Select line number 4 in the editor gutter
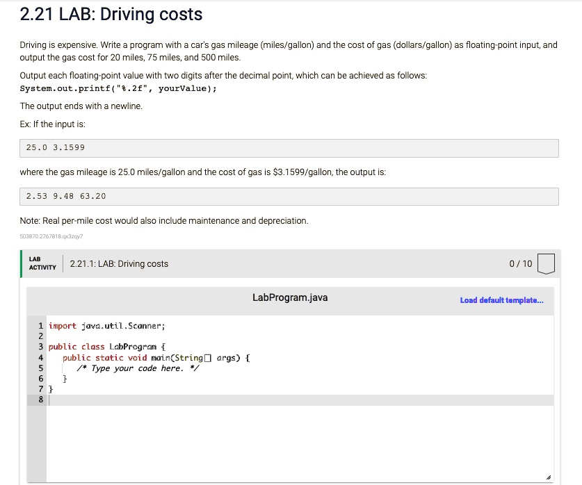 point(40,356)
